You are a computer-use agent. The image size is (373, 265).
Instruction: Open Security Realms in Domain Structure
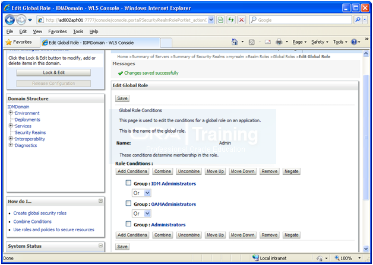(30, 133)
